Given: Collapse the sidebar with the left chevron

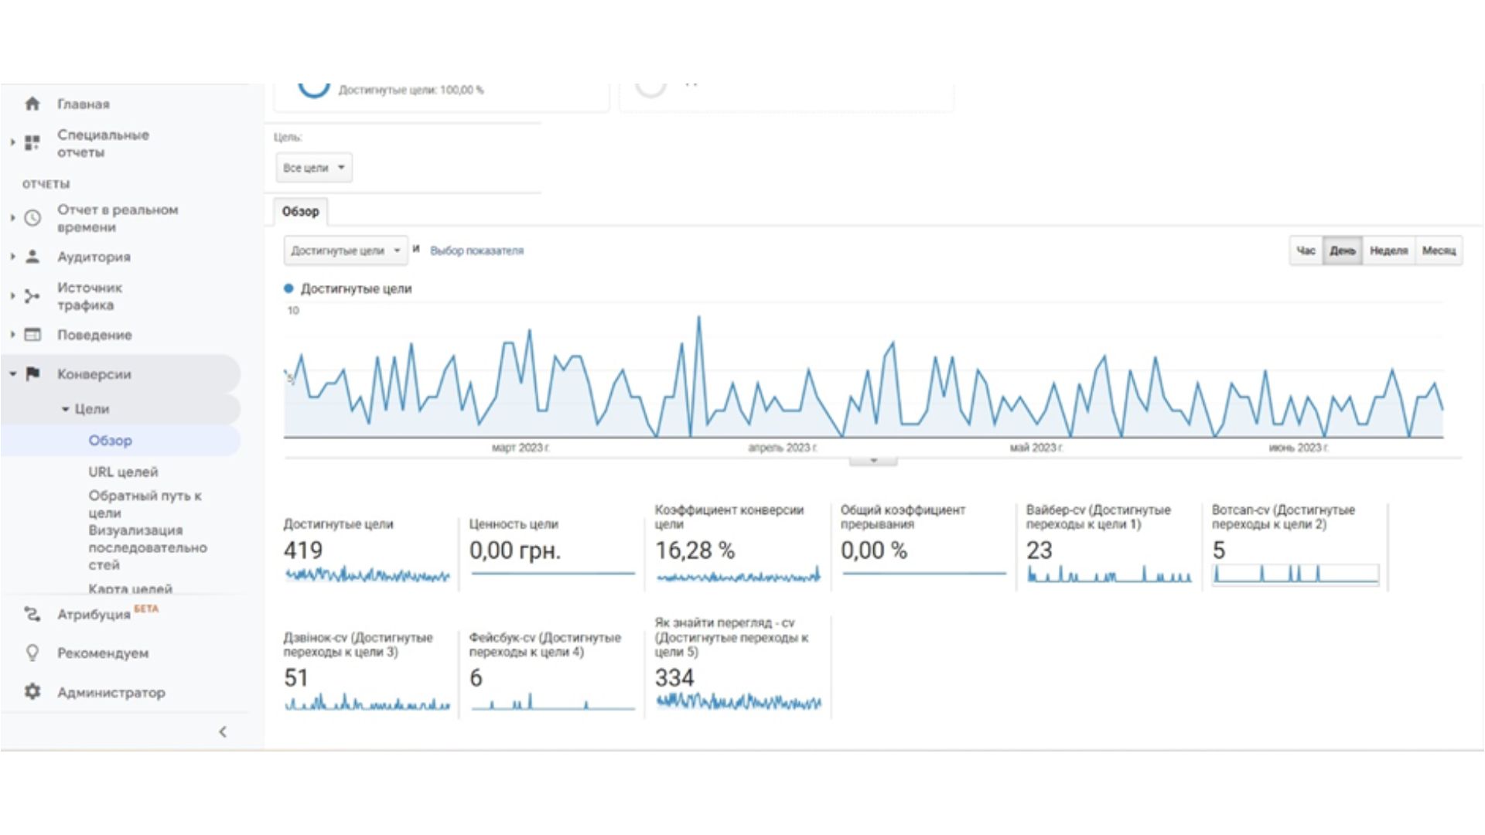Looking at the screenshot, I should point(223,731).
